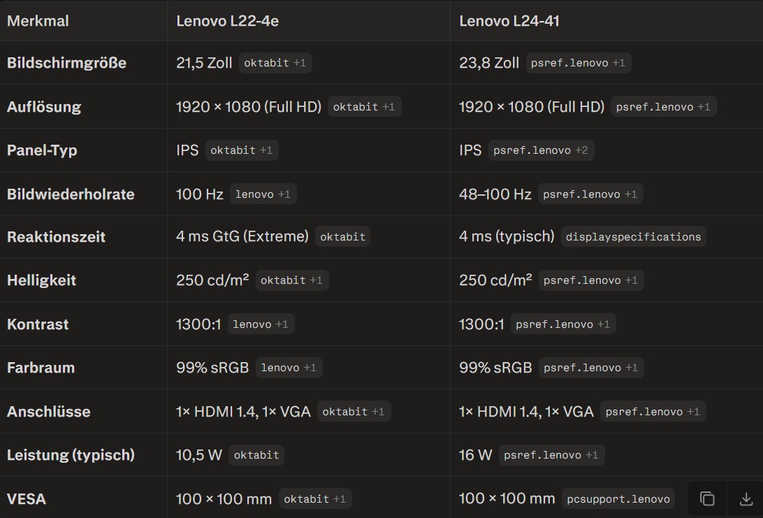The height and width of the screenshot is (518, 763).
Task: Open oktabit chip in Anschlüsse row
Action: pyautogui.click(x=354, y=411)
